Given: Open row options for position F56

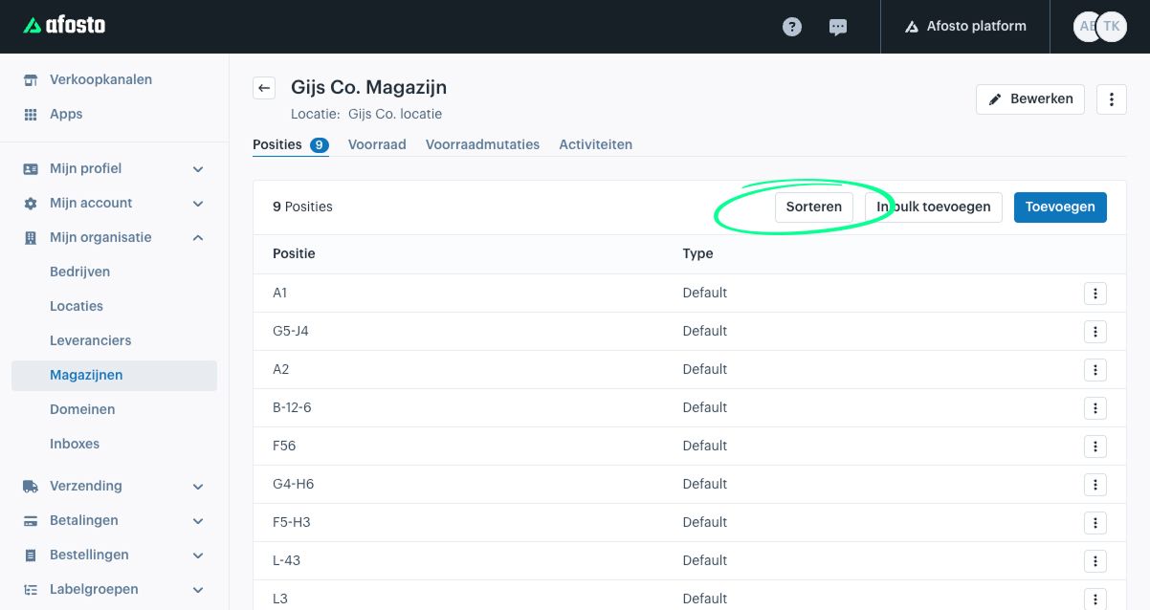Looking at the screenshot, I should 1095,447.
